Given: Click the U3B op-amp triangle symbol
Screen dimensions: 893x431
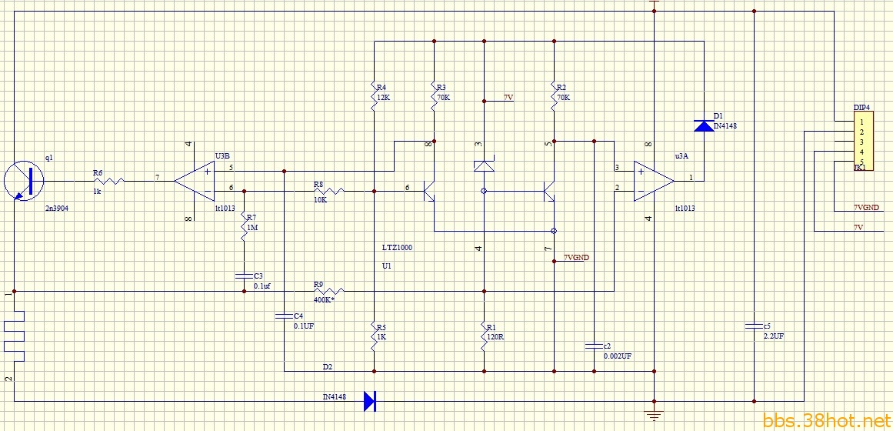Looking at the screenshot, I should coord(194,181).
